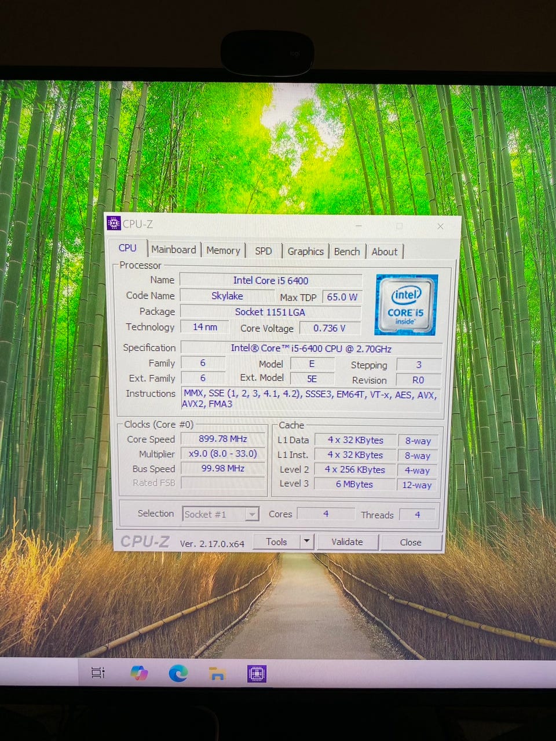Click the Technology value '14 nm'
556x741 pixels.
(x=204, y=327)
